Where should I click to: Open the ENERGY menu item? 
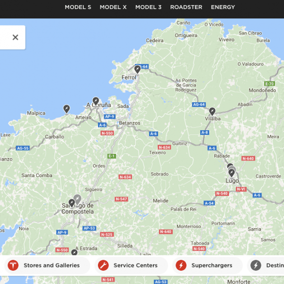pos(223,7)
